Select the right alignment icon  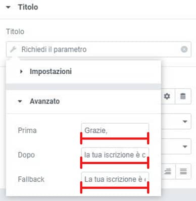pyautogui.click(x=168, y=171)
